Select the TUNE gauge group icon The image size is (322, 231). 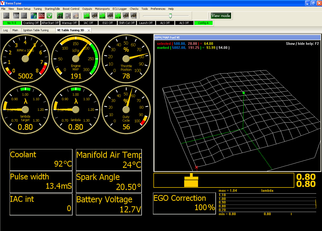pos(125,16)
